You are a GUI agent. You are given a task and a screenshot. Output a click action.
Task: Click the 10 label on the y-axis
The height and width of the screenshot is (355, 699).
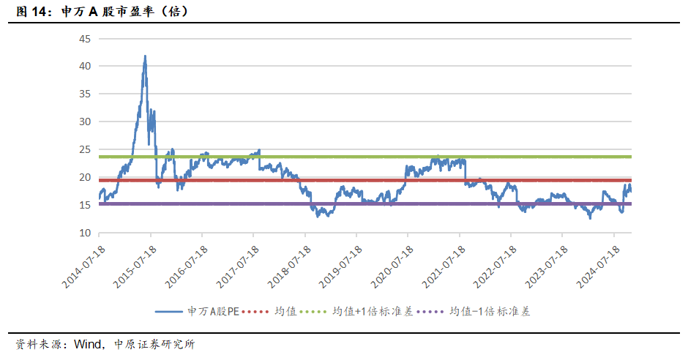point(85,233)
